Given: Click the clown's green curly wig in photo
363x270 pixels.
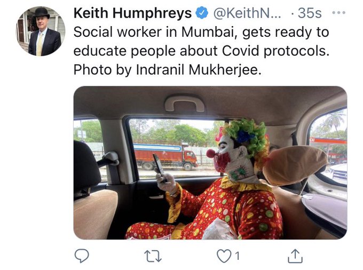Looking at the screenshot, I should [x=246, y=136].
